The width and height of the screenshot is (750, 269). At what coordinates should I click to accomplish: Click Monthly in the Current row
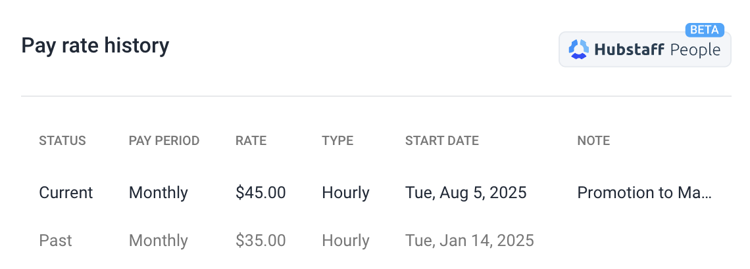(x=159, y=193)
